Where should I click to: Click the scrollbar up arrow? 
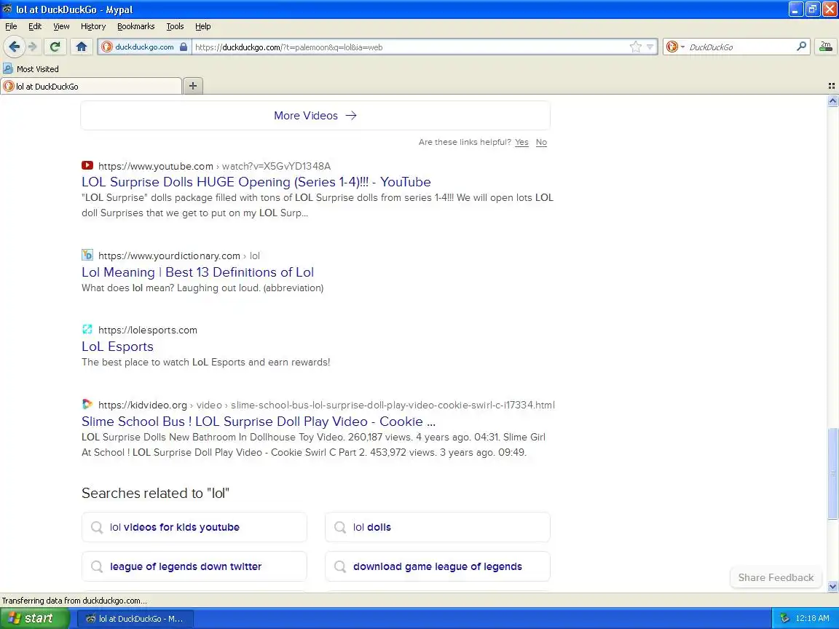[x=832, y=100]
